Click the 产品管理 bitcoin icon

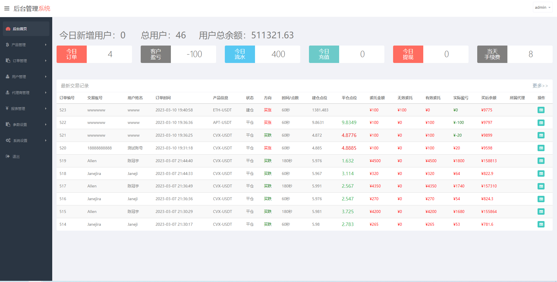pos(8,45)
